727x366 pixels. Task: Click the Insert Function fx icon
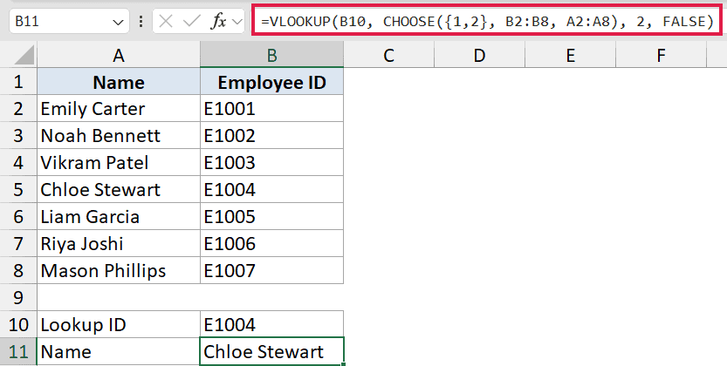[x=218, y=21]
